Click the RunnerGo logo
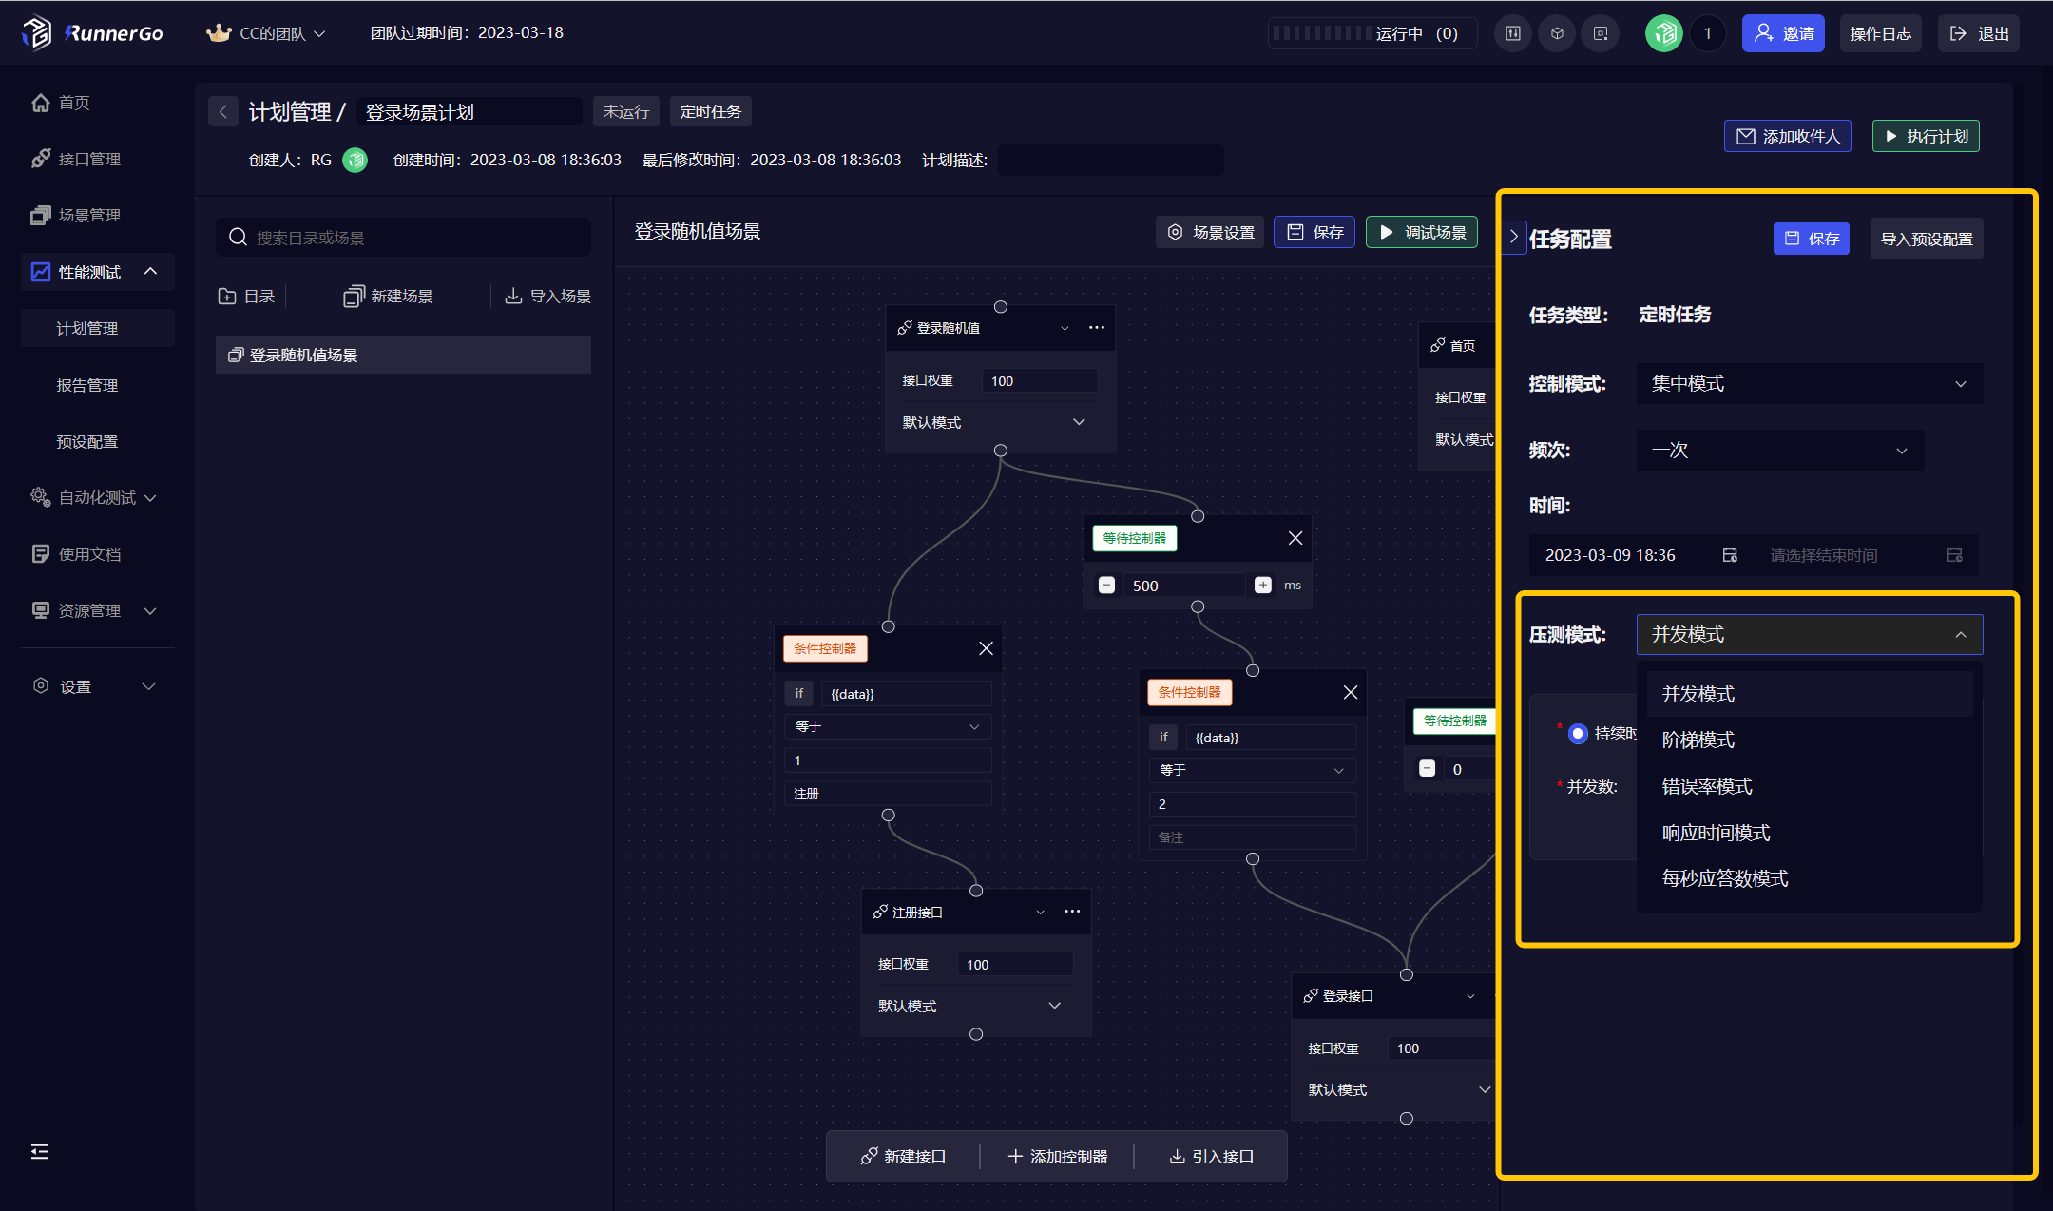Screen dimensions: 2053x1211 click(92, 33)
